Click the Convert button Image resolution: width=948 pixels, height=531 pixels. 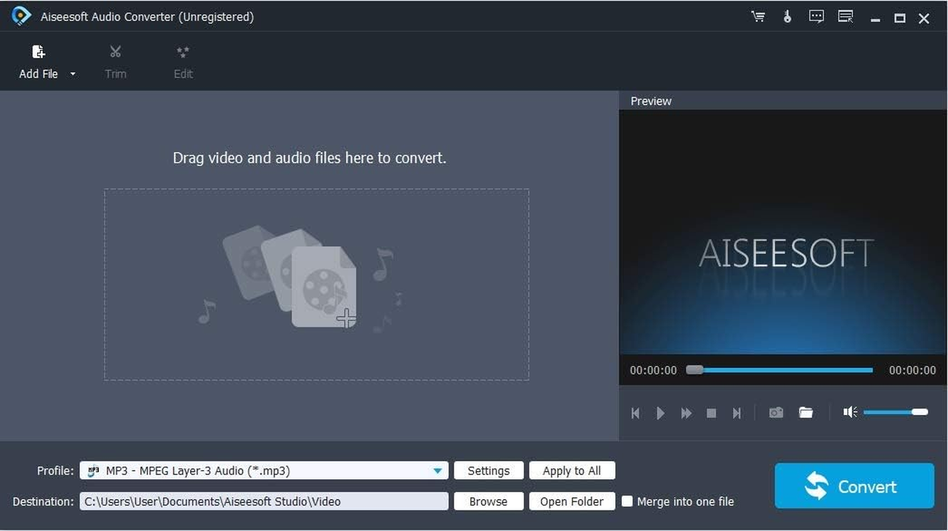[x=854, y=485]
